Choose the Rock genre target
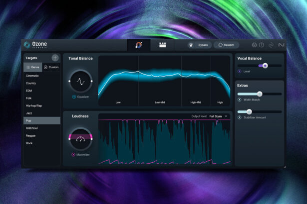Image resolution: width=307 pixels, height=204 pixels. (x=42, y=143)
